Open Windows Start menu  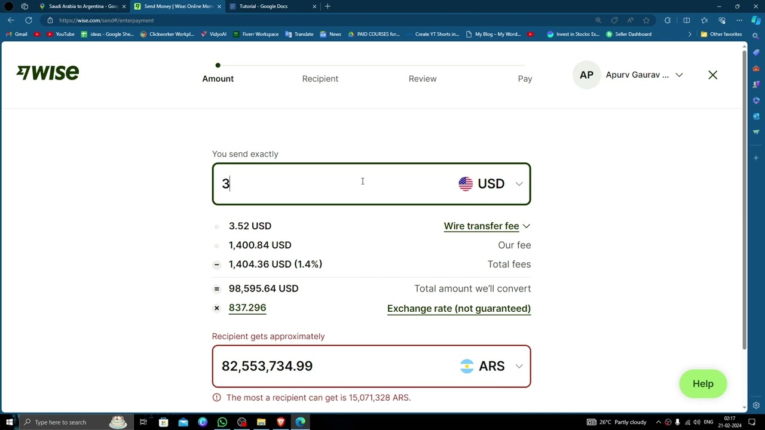pos(9,422)
